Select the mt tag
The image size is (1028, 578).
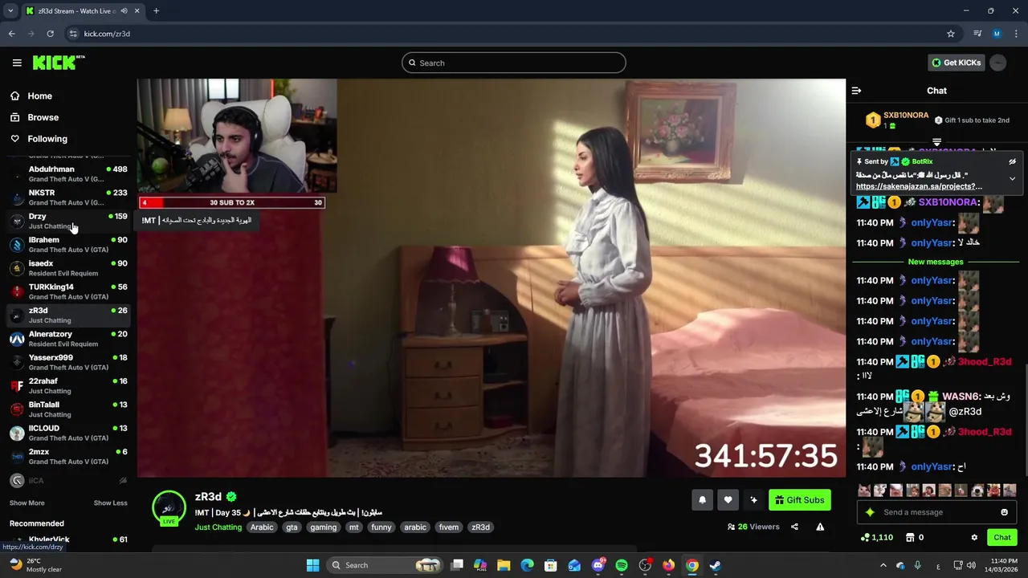[x=353, y=527]
